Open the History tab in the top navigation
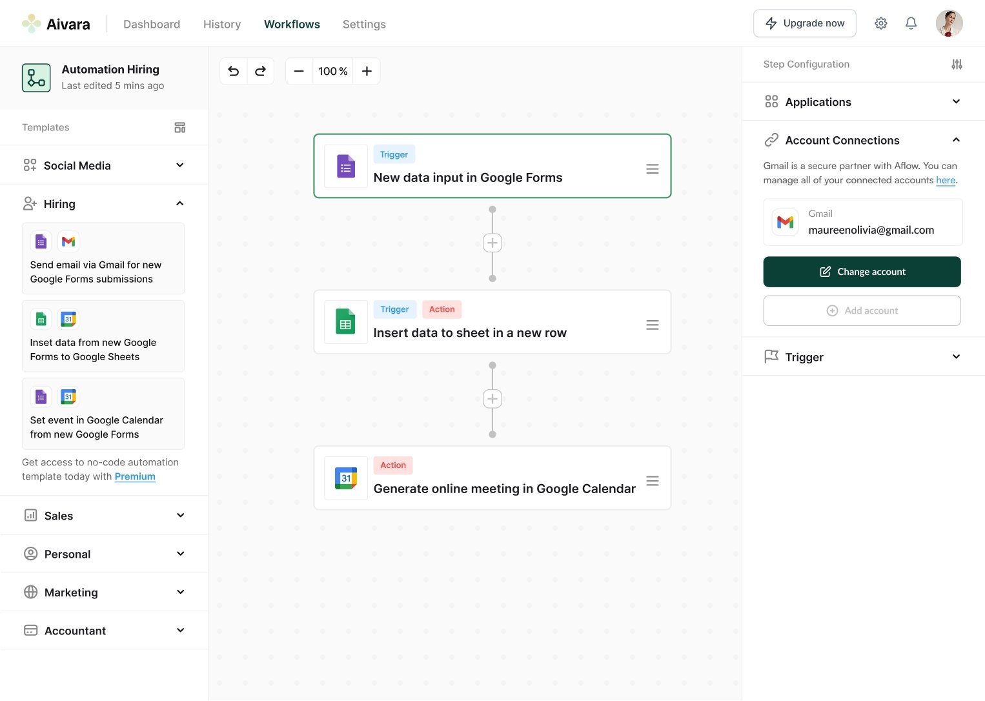This screenshot has height=701, width=985. 221,24
